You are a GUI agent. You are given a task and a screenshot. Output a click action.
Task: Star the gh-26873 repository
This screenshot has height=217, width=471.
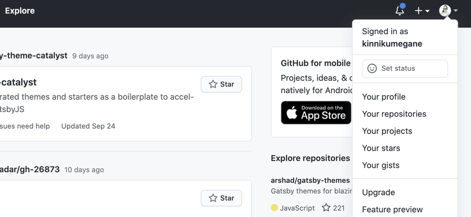click(221, 198)
